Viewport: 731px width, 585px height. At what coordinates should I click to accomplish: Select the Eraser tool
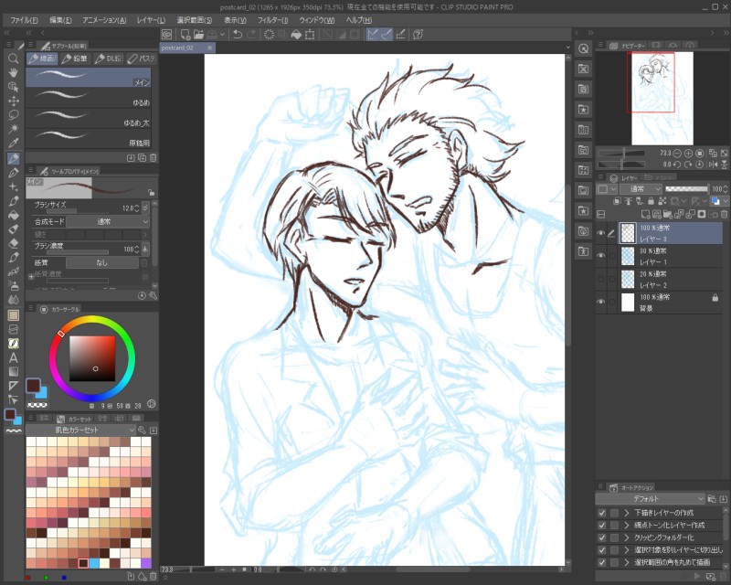(x=13, y=243)
